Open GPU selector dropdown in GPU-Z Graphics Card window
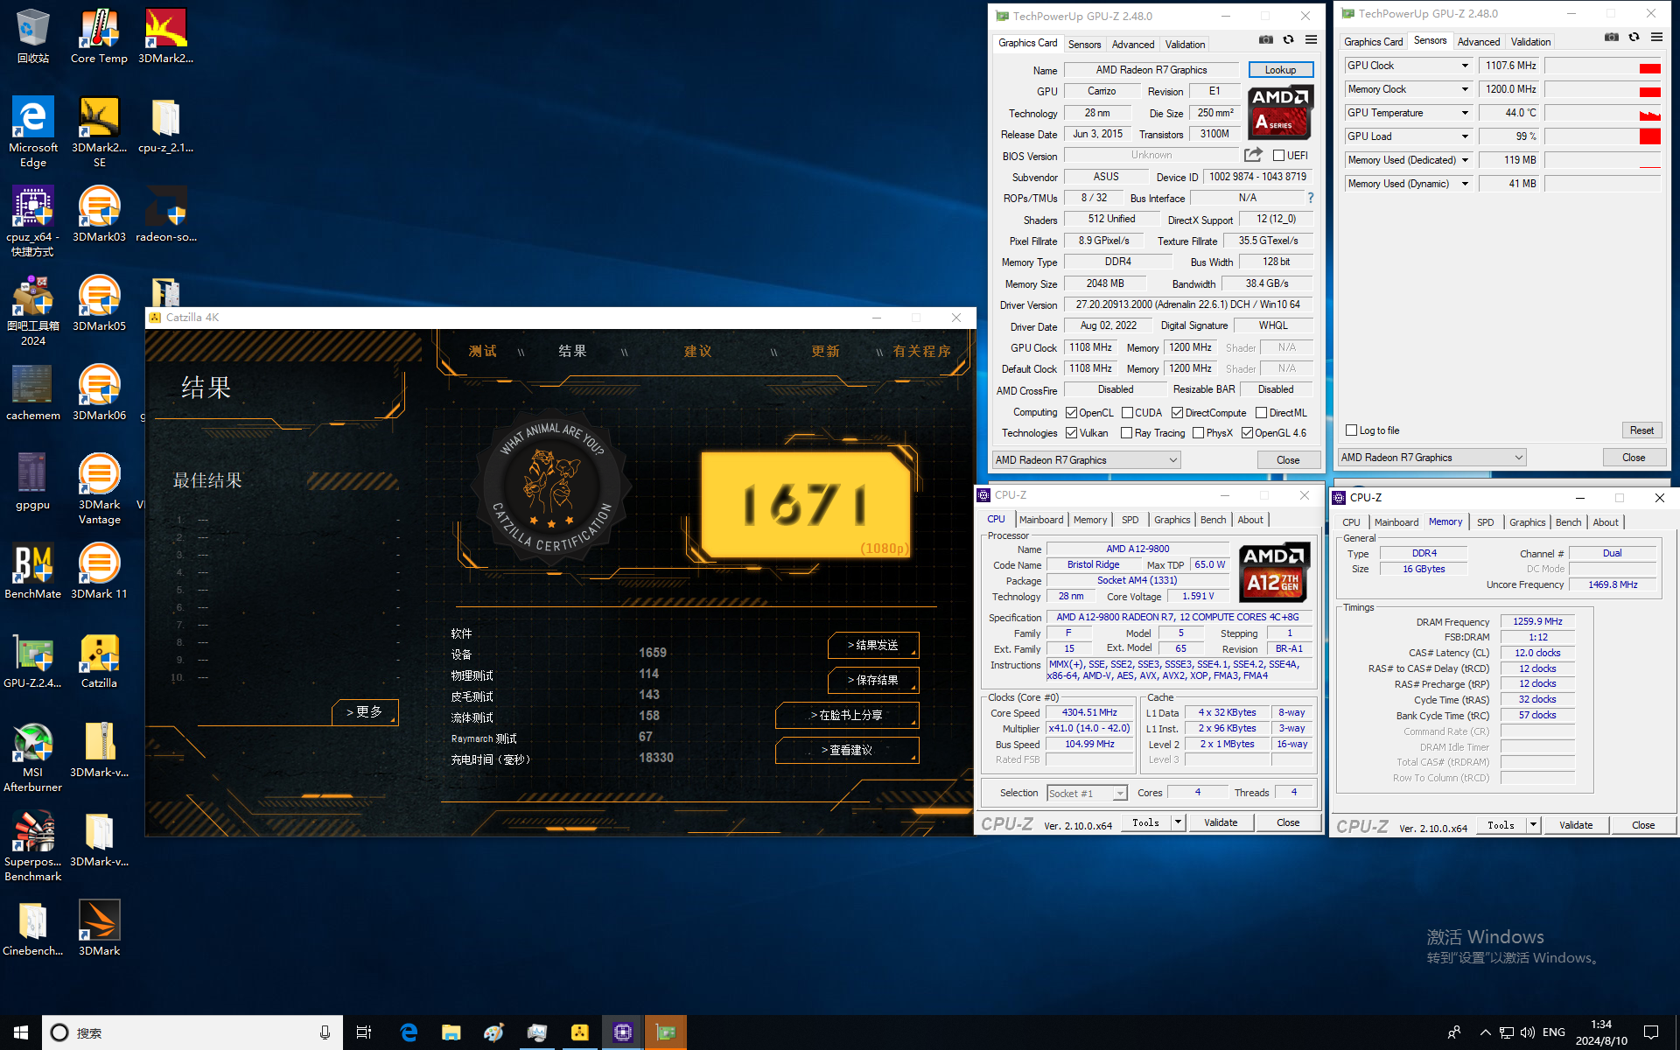 pyautogui.click(x=1086, y=460)
